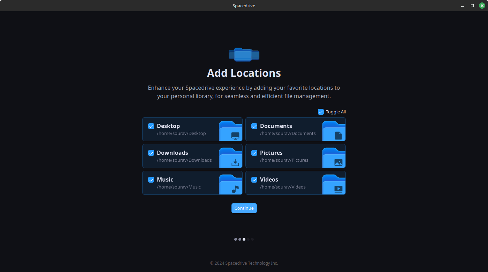
Task: Click the Spacedrive folders logo above the heading
Action: (244, 54)
